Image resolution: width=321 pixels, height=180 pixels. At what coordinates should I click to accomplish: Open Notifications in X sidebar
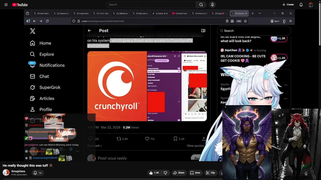point(47,65)
